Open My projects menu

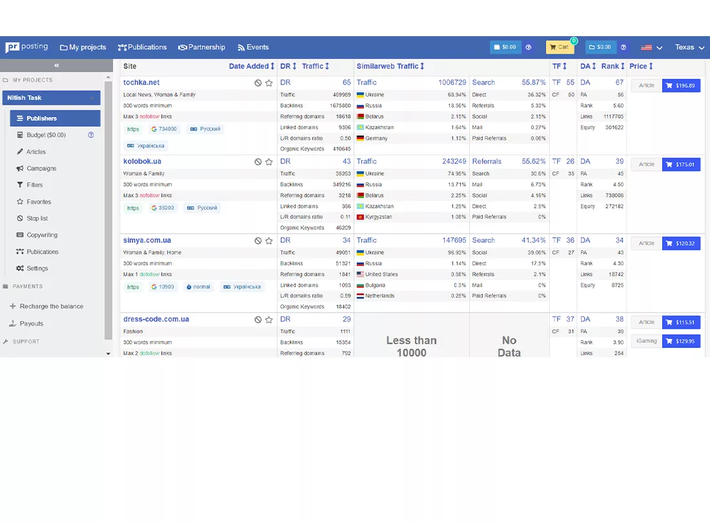tap(83, 48)
